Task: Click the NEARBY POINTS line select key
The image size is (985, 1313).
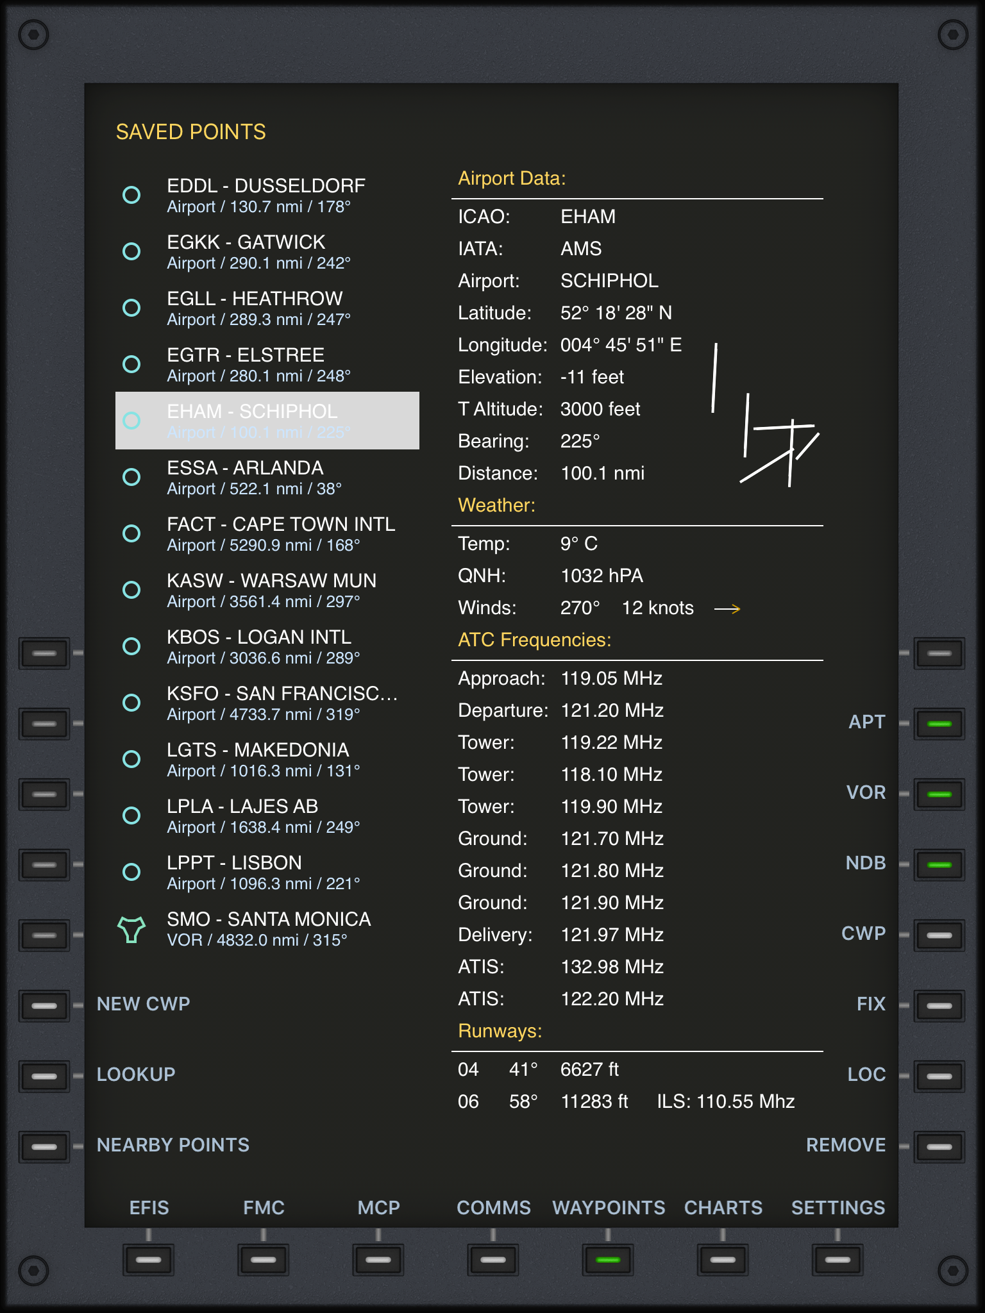Action: (44, 1147)
